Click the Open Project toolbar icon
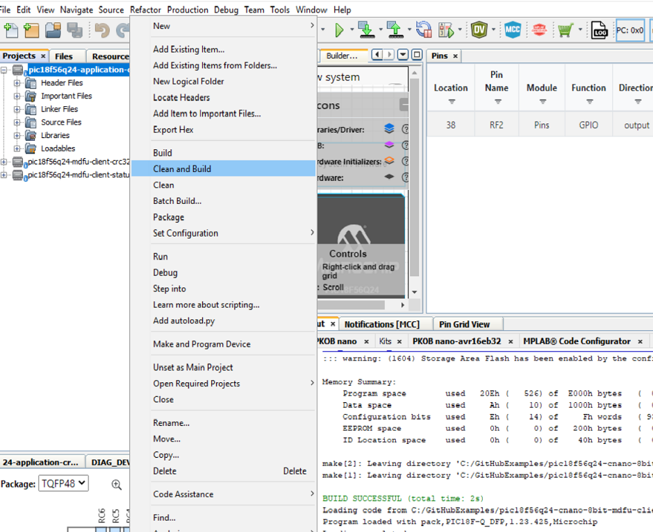 tap(53, 30)
